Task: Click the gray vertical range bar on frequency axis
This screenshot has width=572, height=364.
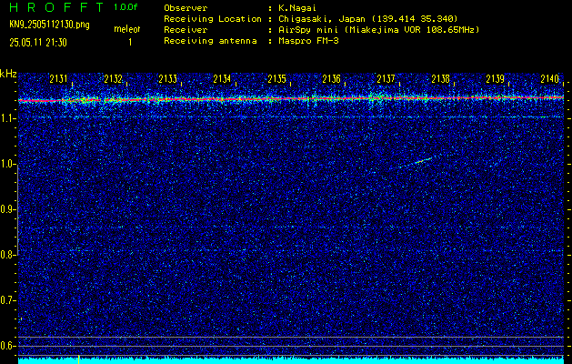Action: [x=17, y=210]
